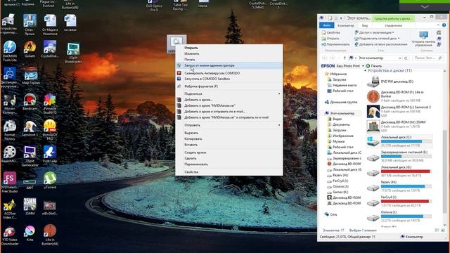The image size is (450, 253).
Task: Launch uTorrent desktop icon
Action: coord(50,180)
